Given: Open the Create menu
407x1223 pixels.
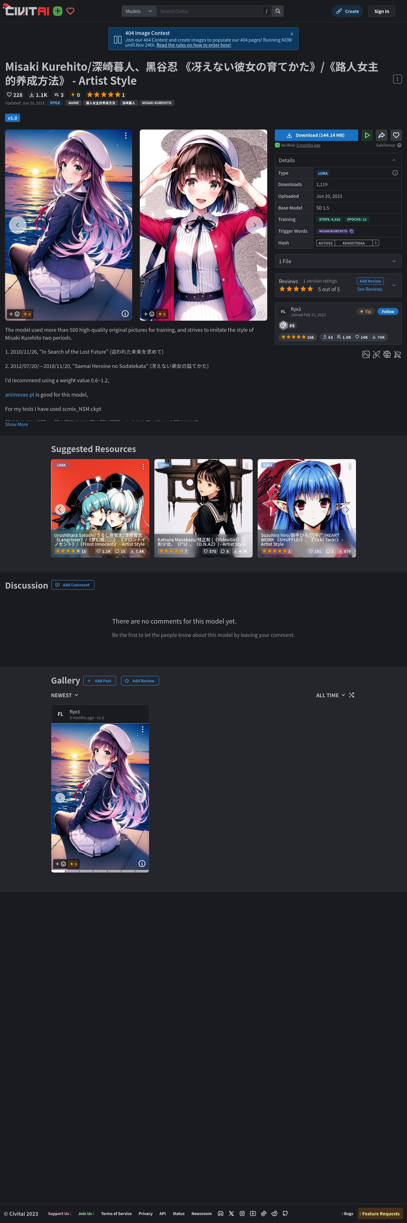Looking at the screenshot, I should (348, 11).
